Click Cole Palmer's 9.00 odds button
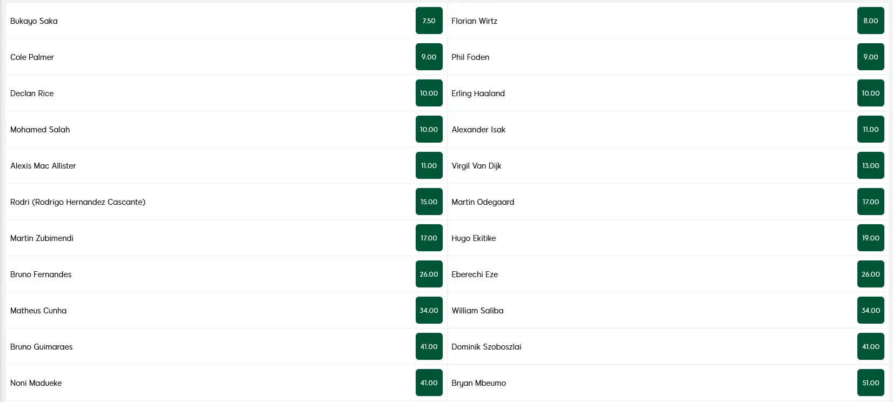Screen dimensions: 893x402 click(429, 57)
